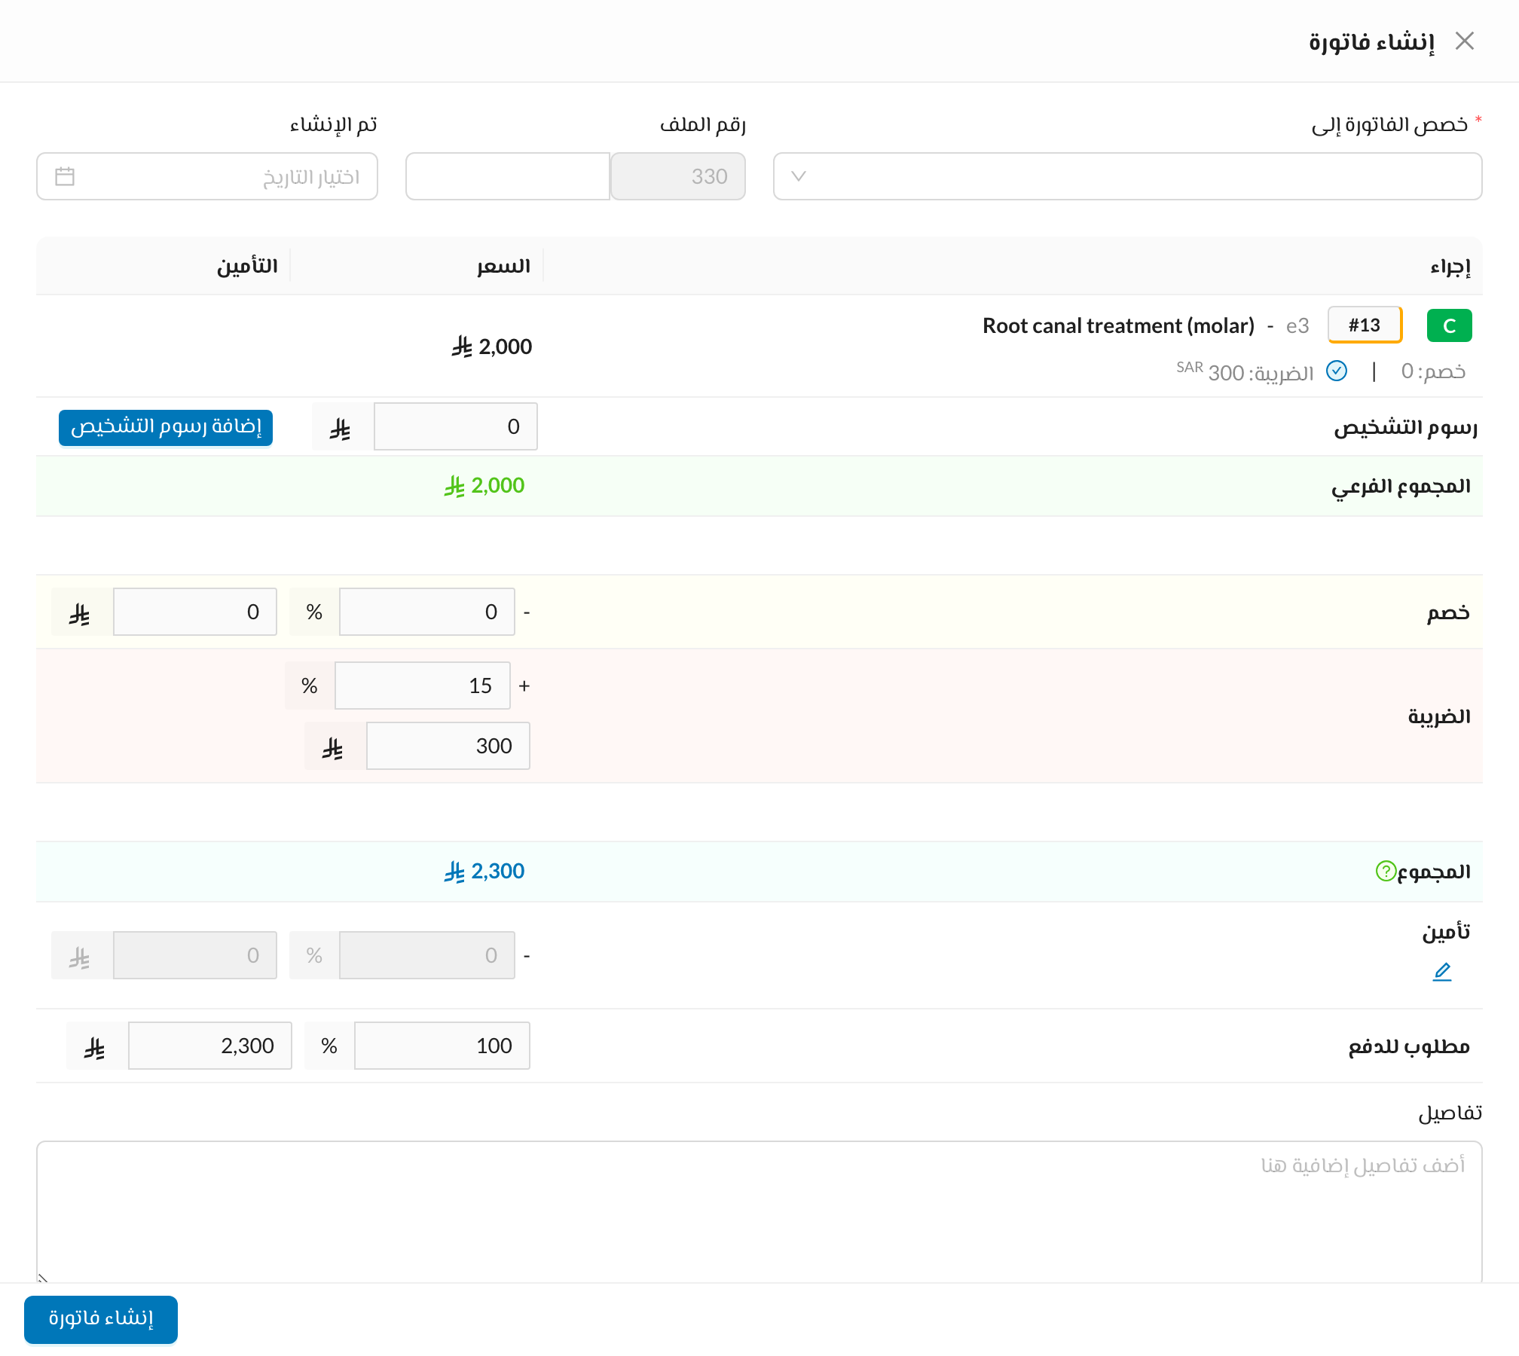Click the tax amount input showing 300
This screenshot has height=1356, width=1519.
coord(448,746)
